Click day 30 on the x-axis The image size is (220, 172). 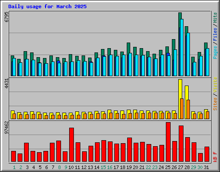pos(200,167)
